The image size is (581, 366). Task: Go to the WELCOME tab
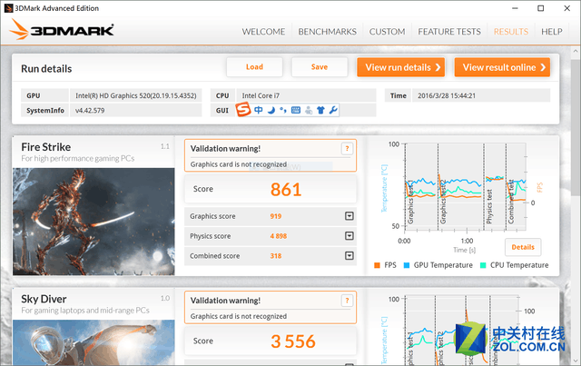tap(263, 32)
